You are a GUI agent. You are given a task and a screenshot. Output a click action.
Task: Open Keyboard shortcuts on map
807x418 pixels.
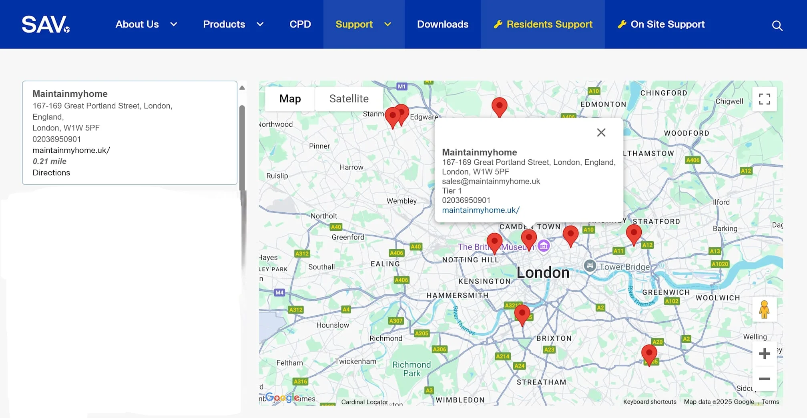click(x=649, y=402)
